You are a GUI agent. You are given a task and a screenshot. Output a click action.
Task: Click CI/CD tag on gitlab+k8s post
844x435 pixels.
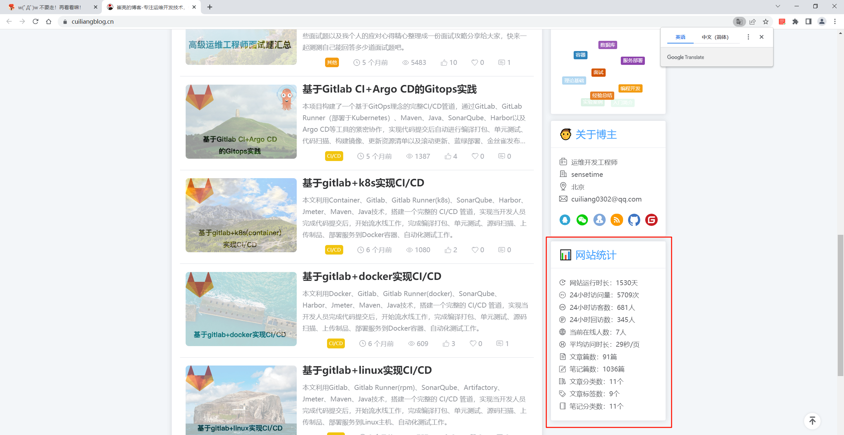click(x=334, y=250)
